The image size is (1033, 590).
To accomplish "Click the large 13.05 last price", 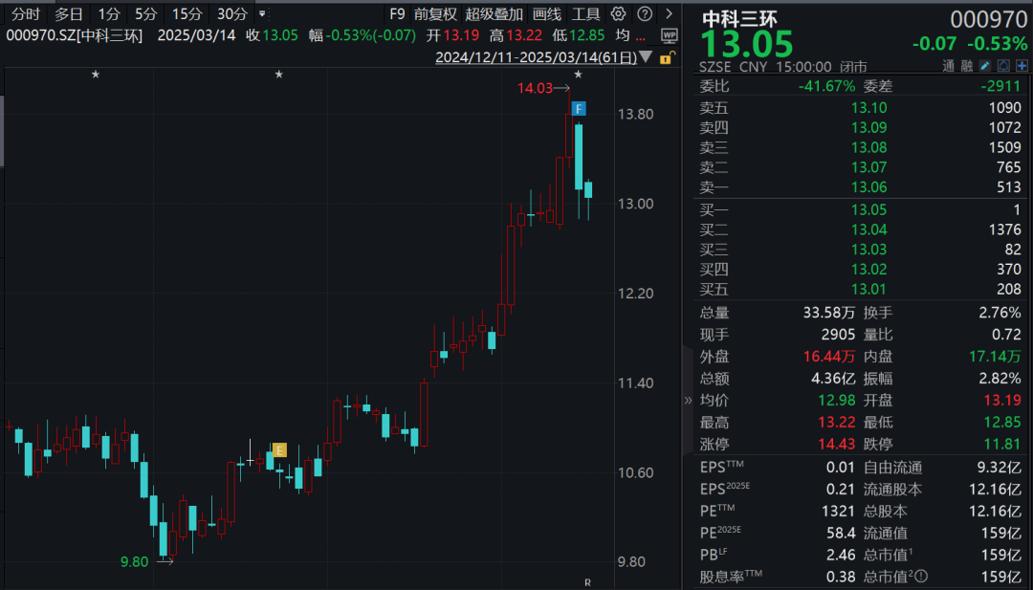I will pyautogui.click(x=747, y=45).
